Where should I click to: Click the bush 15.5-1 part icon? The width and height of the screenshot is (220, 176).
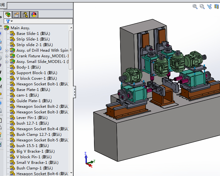12,146
